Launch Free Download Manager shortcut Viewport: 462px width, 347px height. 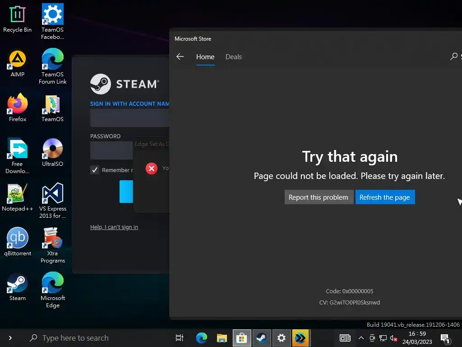(18, 156)
